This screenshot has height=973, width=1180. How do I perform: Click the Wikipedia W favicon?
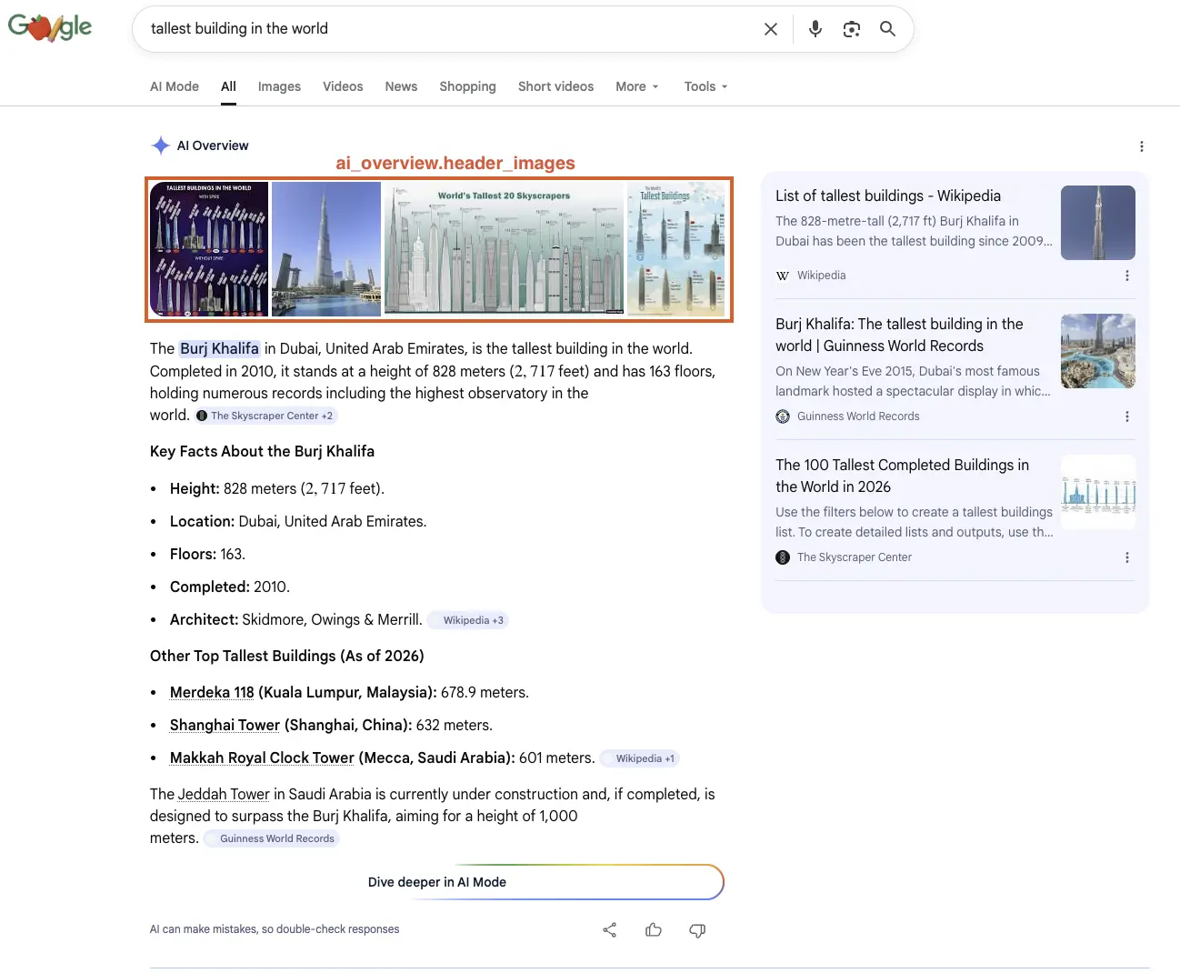click(x=783, y=276)
